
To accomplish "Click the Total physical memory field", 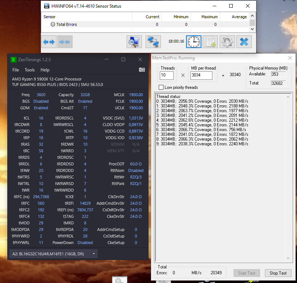I will click(278, 83).
